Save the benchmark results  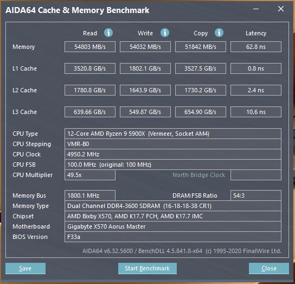(x=25, y=268)
